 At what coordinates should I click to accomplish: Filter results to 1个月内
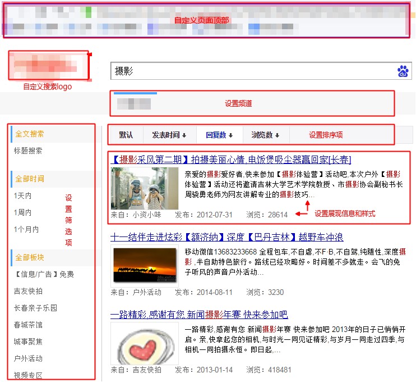tap(26, 229)
